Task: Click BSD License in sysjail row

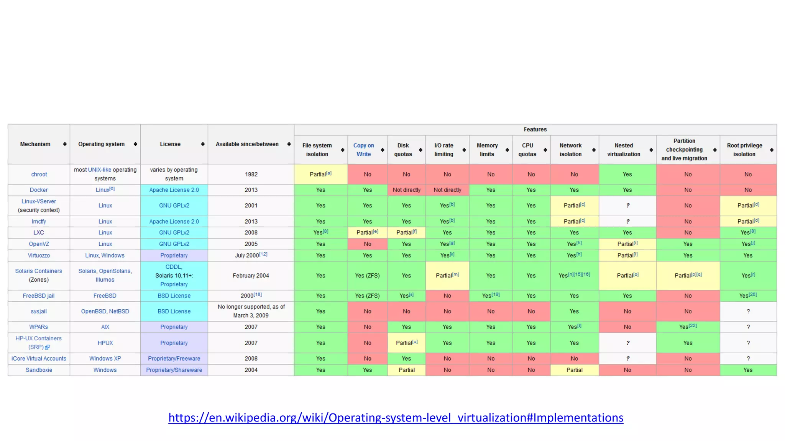Action: [174, 312]
